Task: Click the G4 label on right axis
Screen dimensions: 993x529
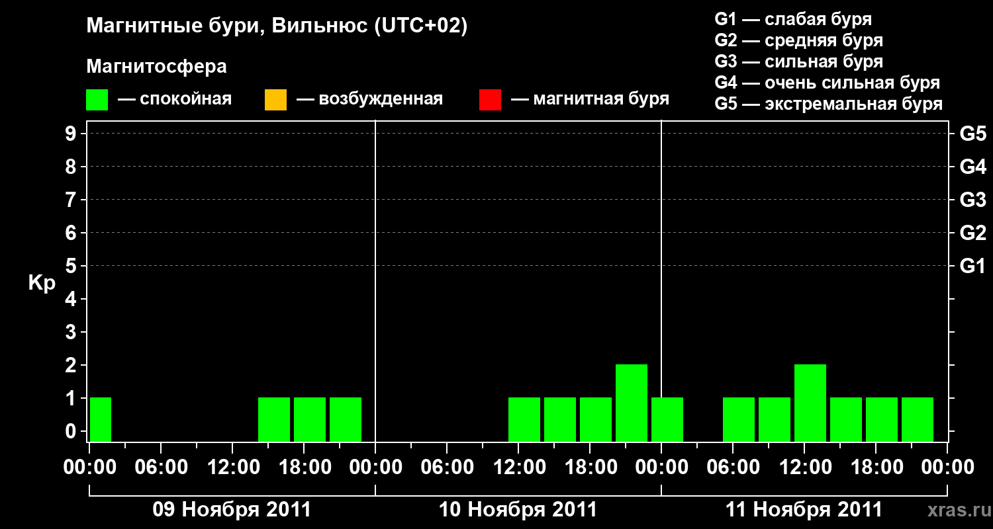Action: 972,167
